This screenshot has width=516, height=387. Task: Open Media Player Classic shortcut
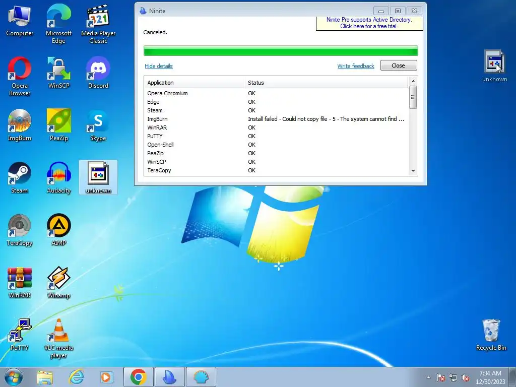coord(98,24)
